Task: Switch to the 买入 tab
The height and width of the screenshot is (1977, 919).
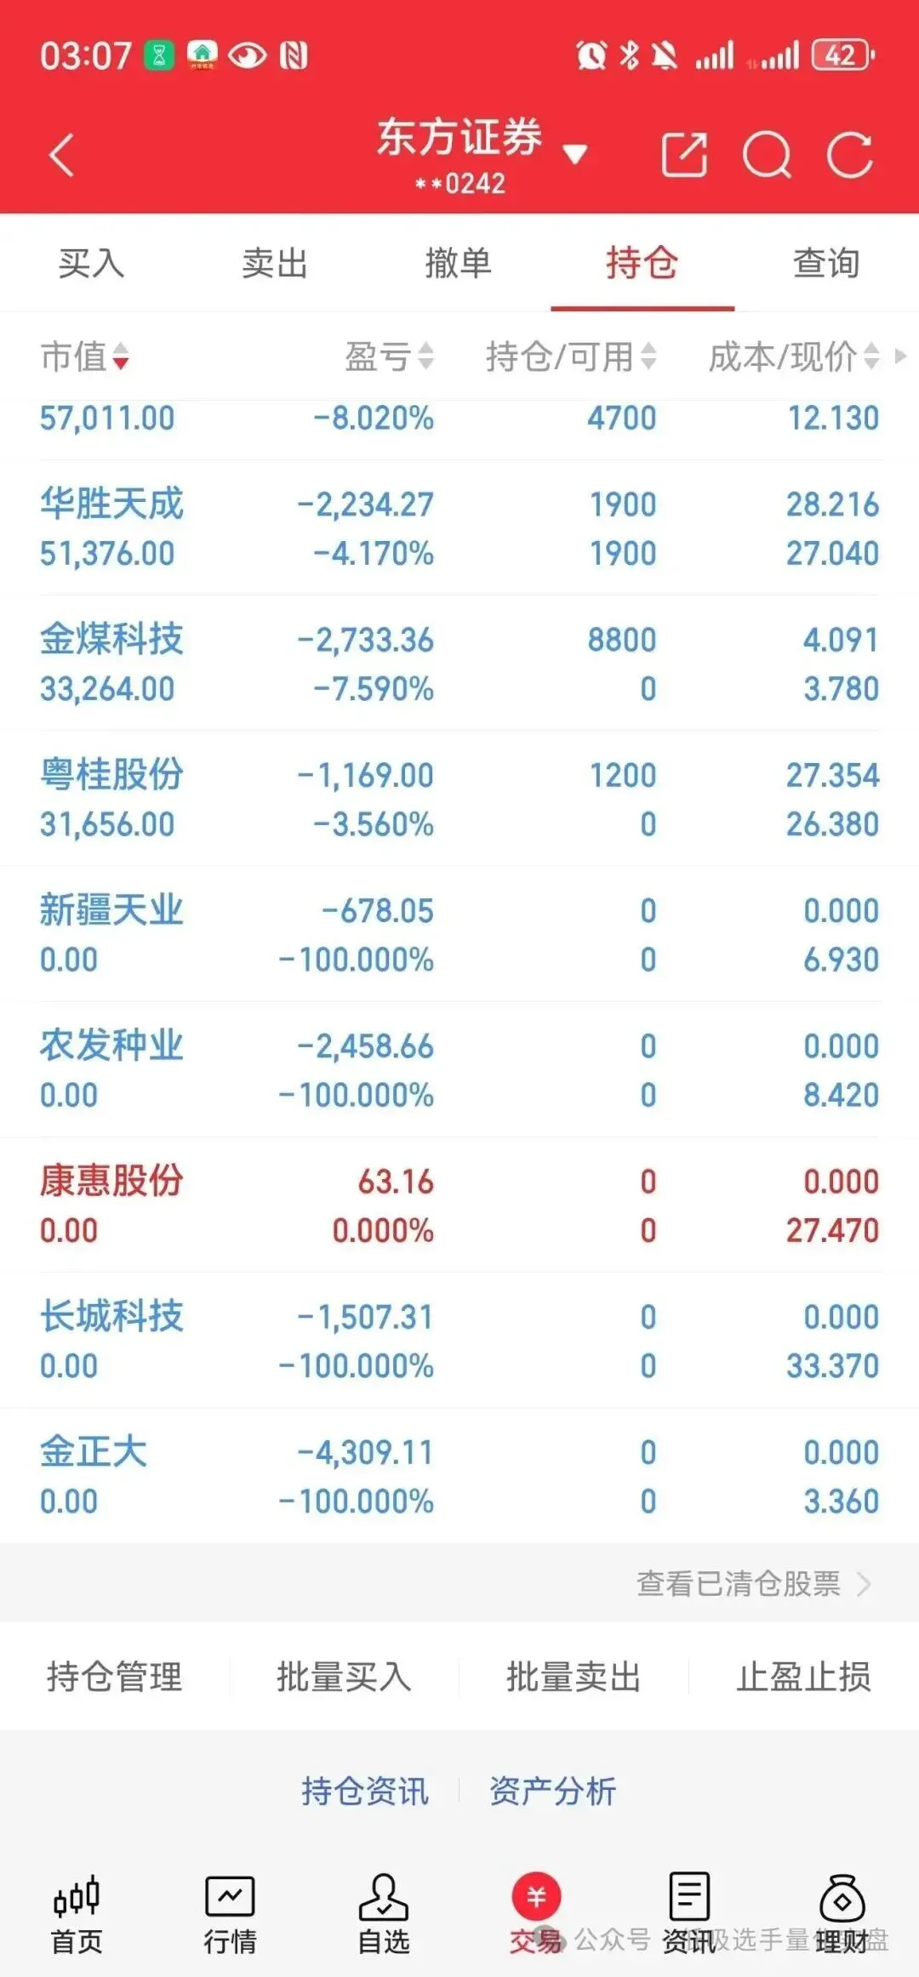Action: tap(92, 263)
